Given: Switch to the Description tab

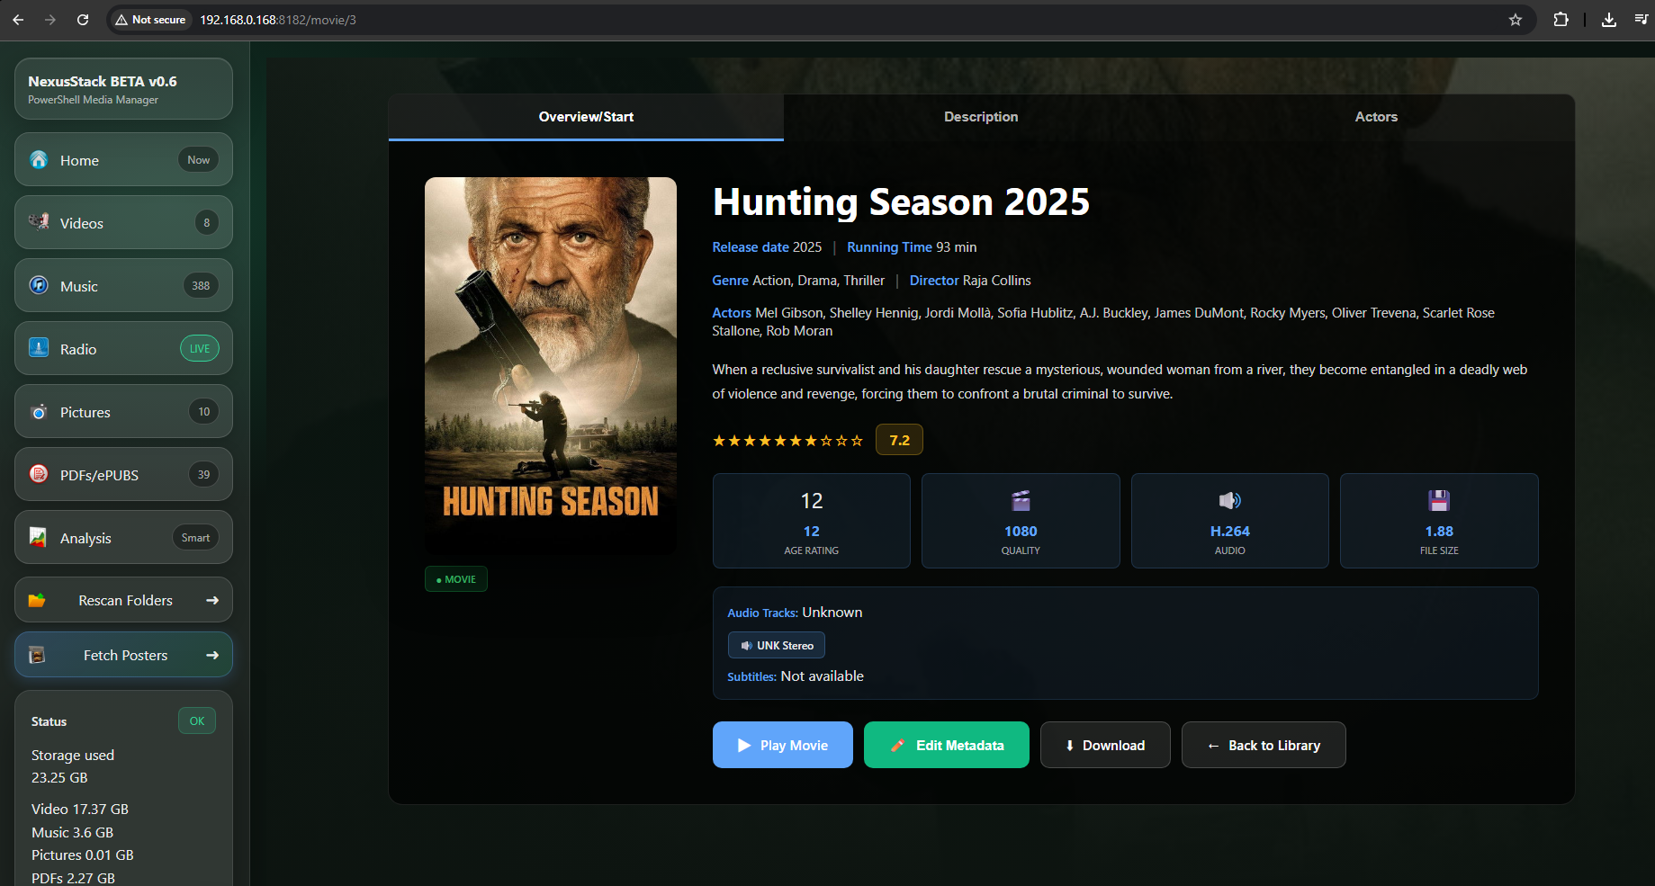Looking at the screenshot, I should pos(981,117).
